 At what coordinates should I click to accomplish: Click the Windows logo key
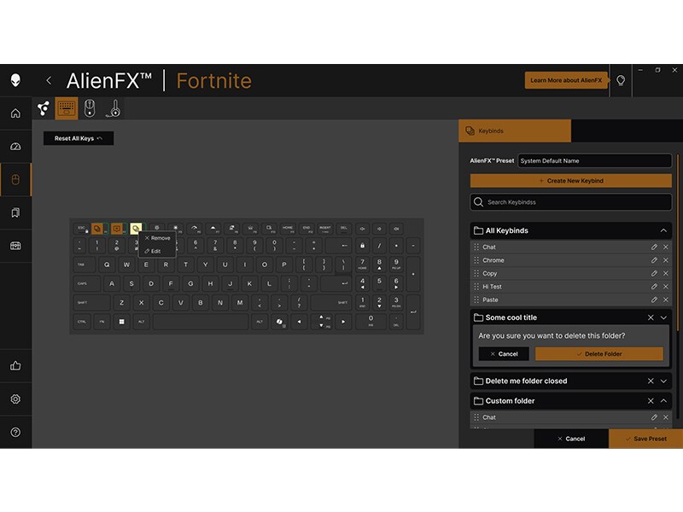point(121,322)
